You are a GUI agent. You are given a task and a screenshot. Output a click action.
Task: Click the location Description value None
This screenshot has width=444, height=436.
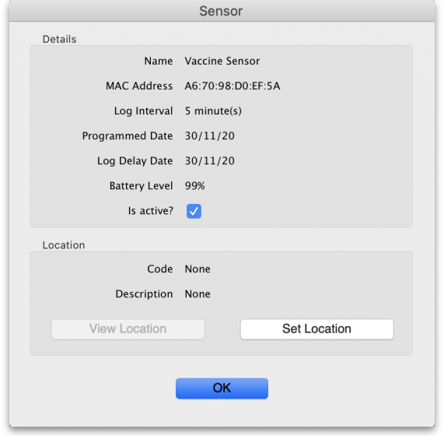click(x=198, y=294)
